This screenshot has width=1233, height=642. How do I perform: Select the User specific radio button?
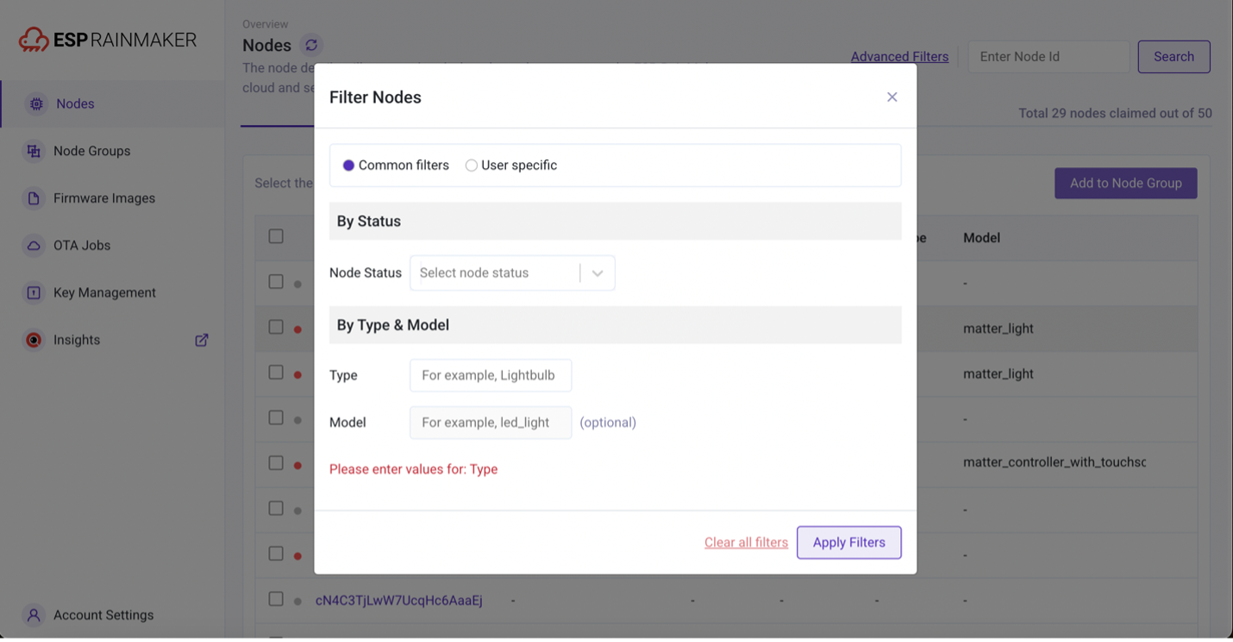[x=472, y=165]
